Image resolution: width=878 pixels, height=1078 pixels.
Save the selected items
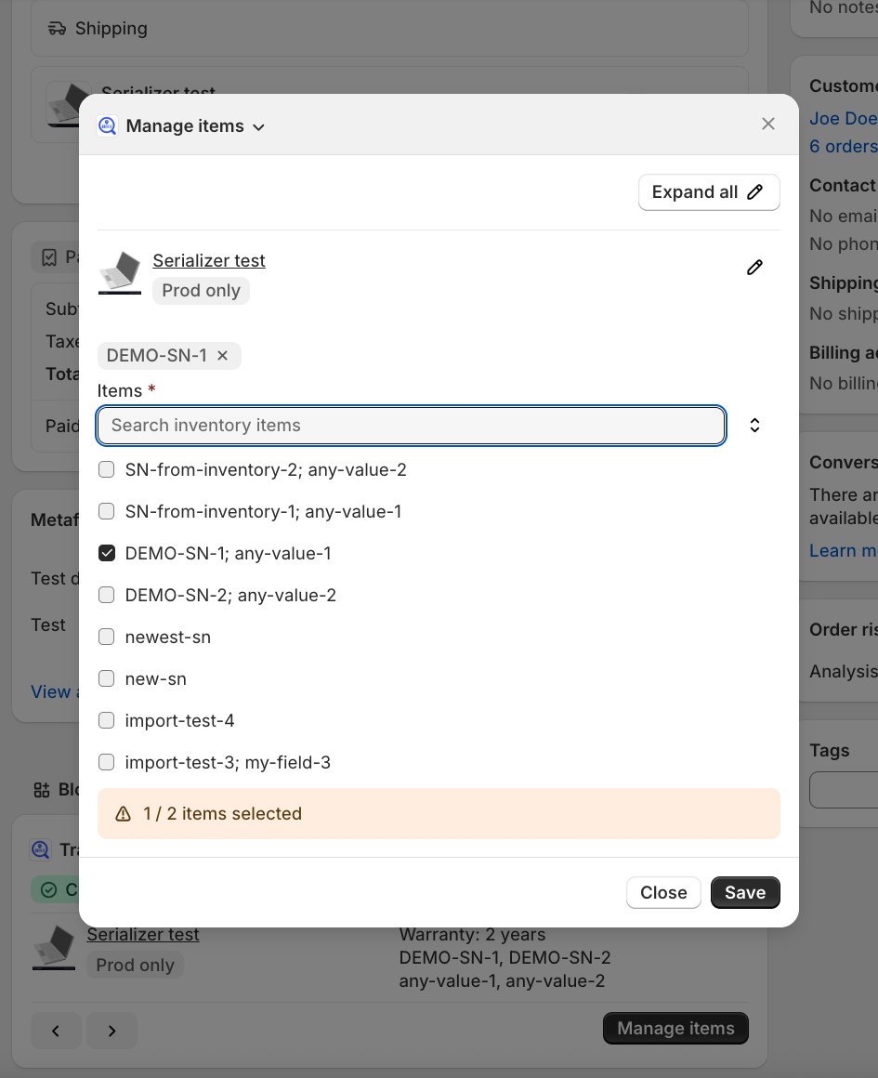click(x=744, y=893)
